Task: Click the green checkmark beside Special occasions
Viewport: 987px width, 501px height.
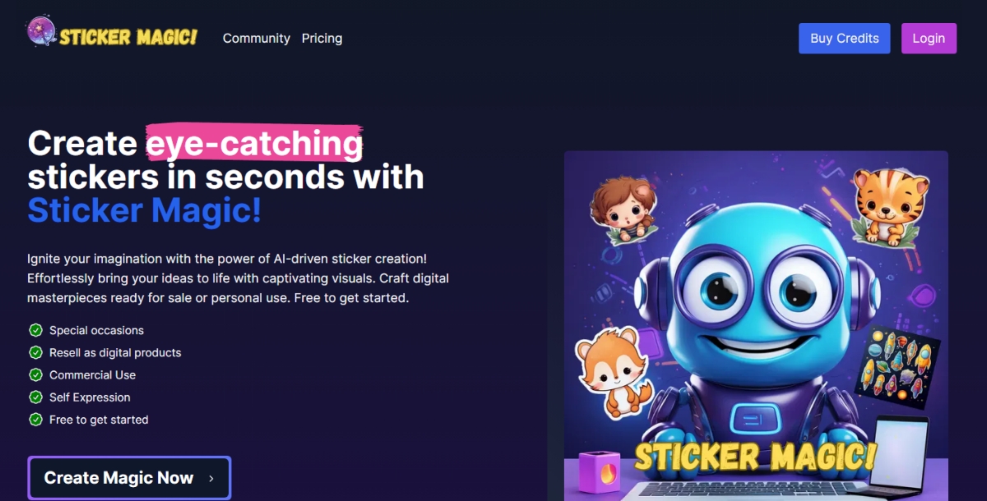Action: click(35, 330)
